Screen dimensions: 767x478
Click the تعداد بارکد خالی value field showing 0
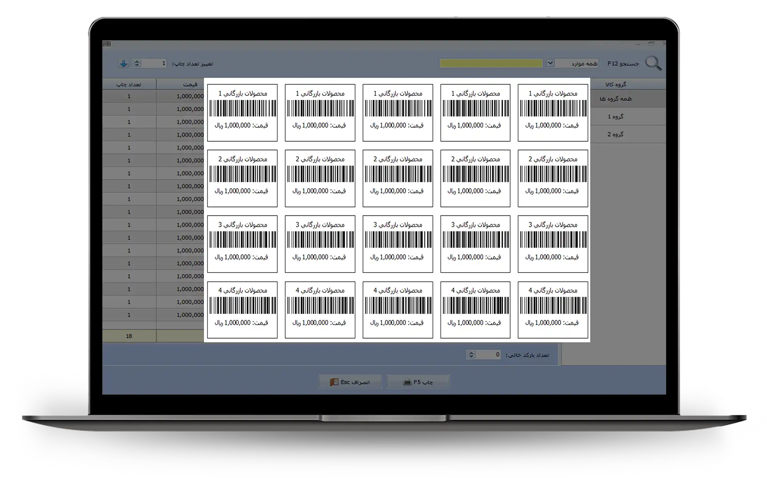coord(488,355)
